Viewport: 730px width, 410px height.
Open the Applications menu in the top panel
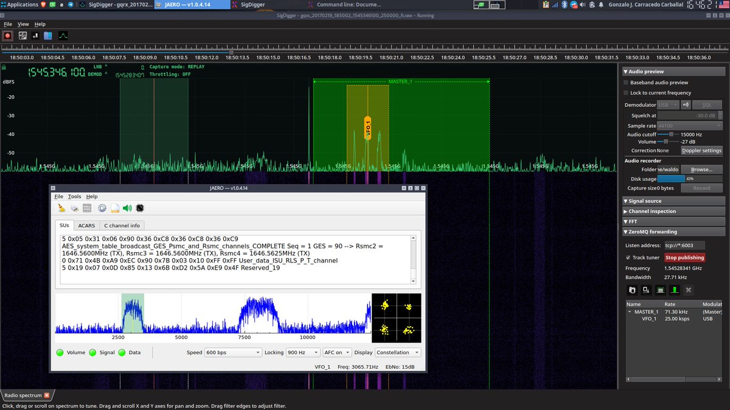(19, 4)
